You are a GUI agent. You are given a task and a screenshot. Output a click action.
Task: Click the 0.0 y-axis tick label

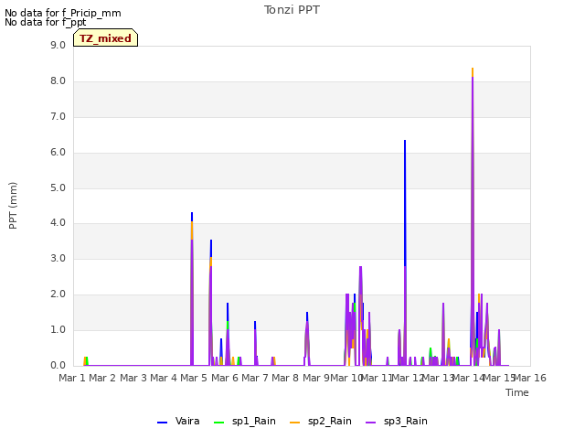tap(58, 365)
